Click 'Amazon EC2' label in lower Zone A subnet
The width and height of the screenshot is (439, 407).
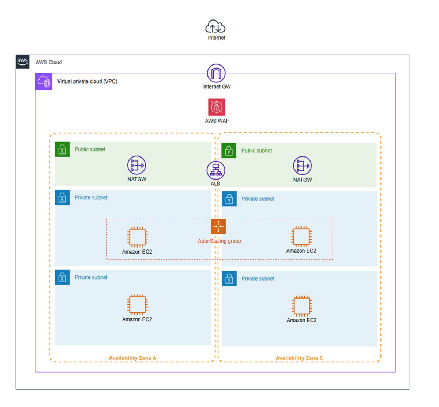click(x=137, y=320)
